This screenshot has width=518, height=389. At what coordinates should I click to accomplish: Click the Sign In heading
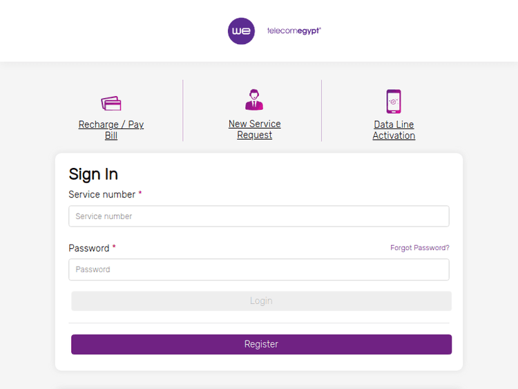pos(93,174)
